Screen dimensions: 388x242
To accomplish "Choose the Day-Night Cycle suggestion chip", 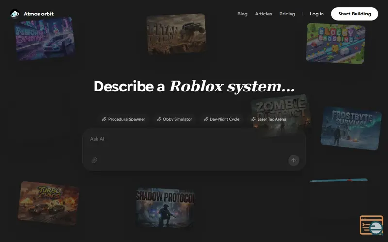I will (222, 119).
